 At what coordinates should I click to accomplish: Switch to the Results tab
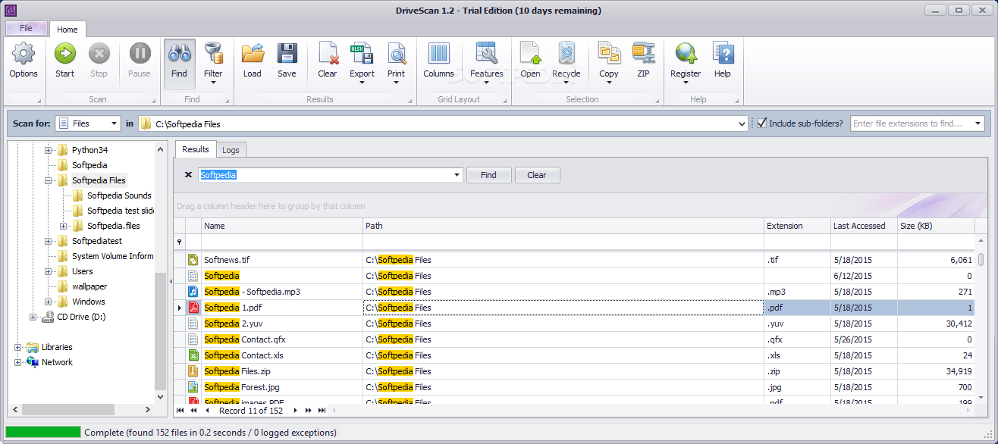coord(196,149)
